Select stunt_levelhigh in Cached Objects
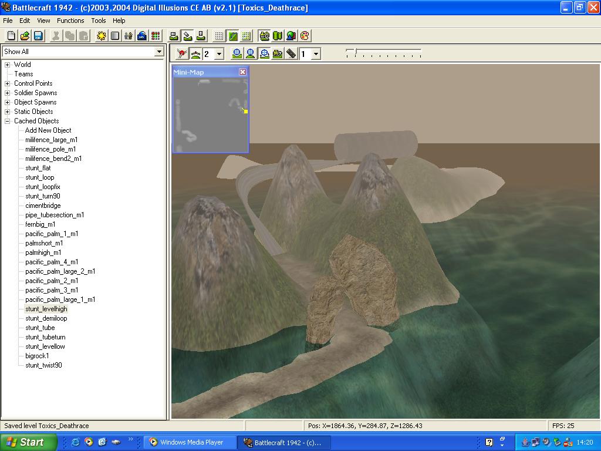 (46, 309)
